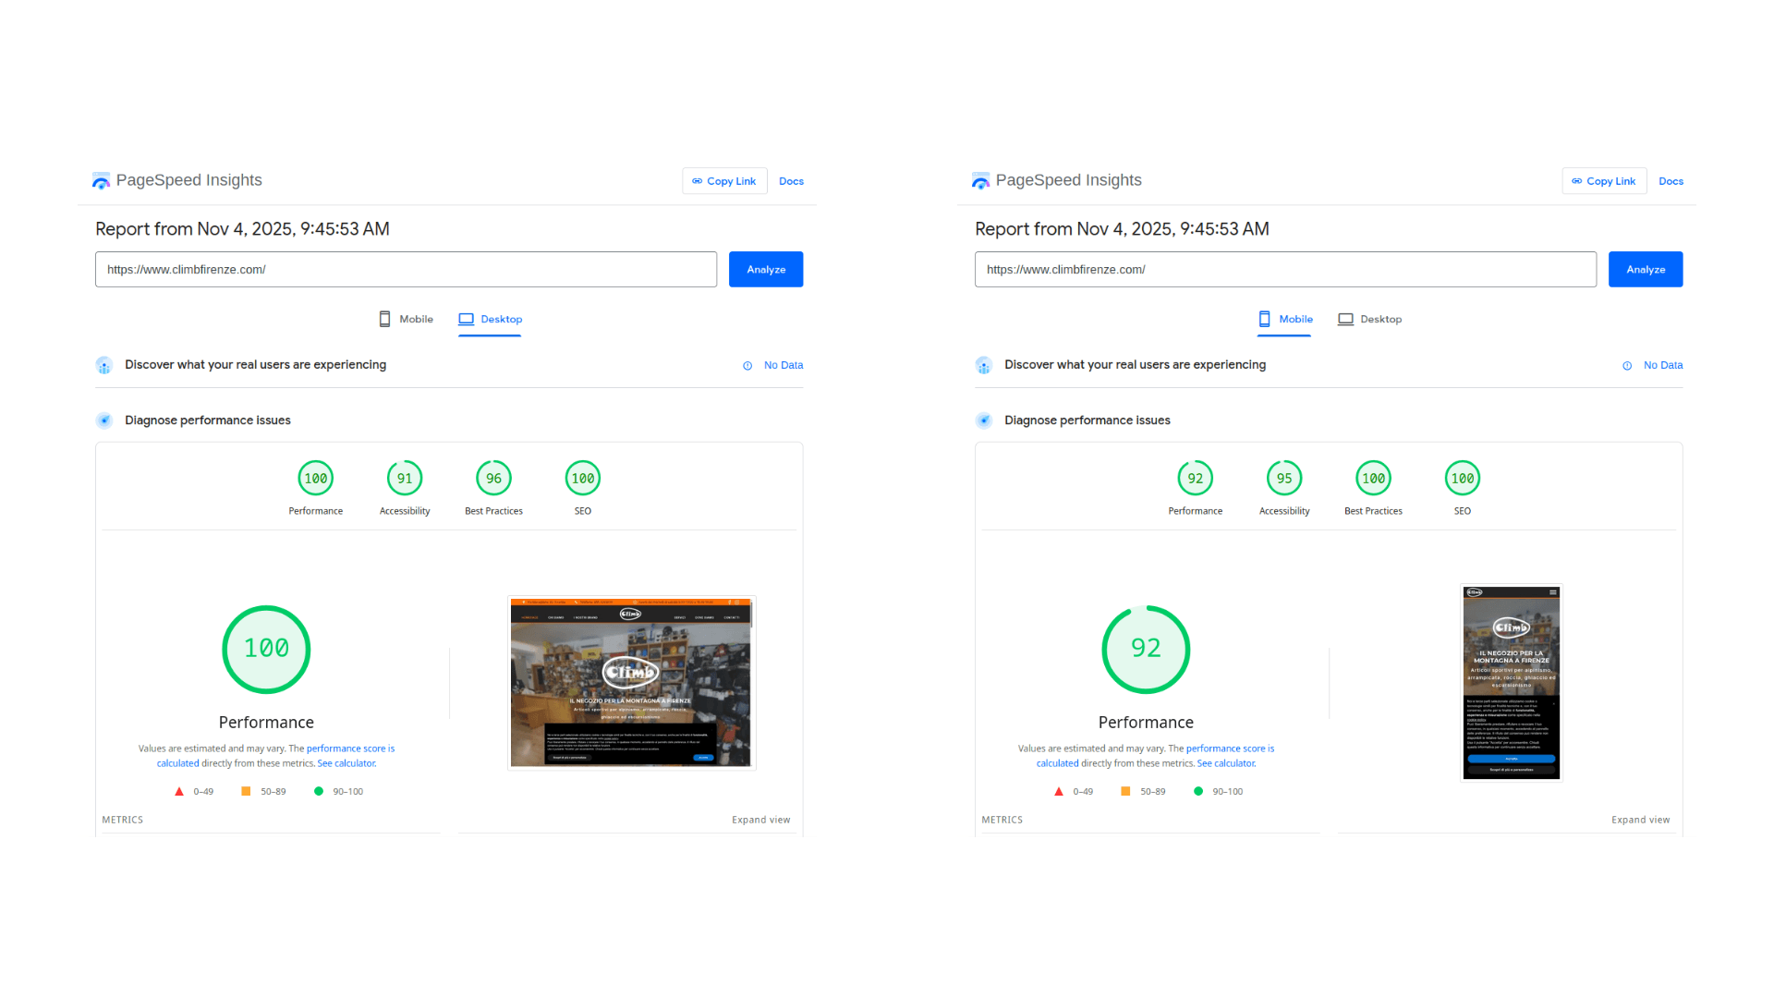Click the real users icon in left report

point(104,365)
